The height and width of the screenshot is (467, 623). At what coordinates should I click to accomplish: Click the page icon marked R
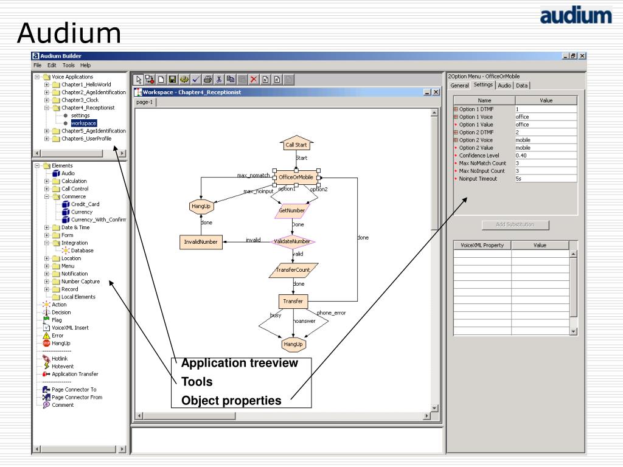click(x=277, y=80)
